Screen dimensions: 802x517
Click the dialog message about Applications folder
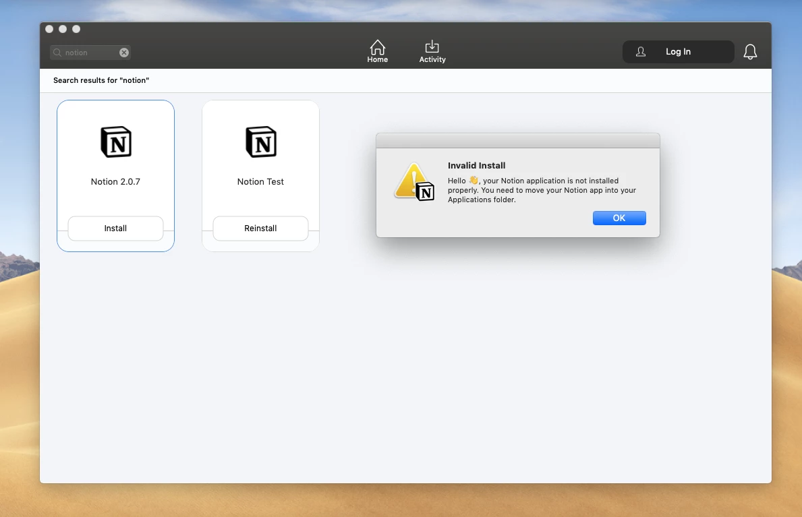(542, 190)
